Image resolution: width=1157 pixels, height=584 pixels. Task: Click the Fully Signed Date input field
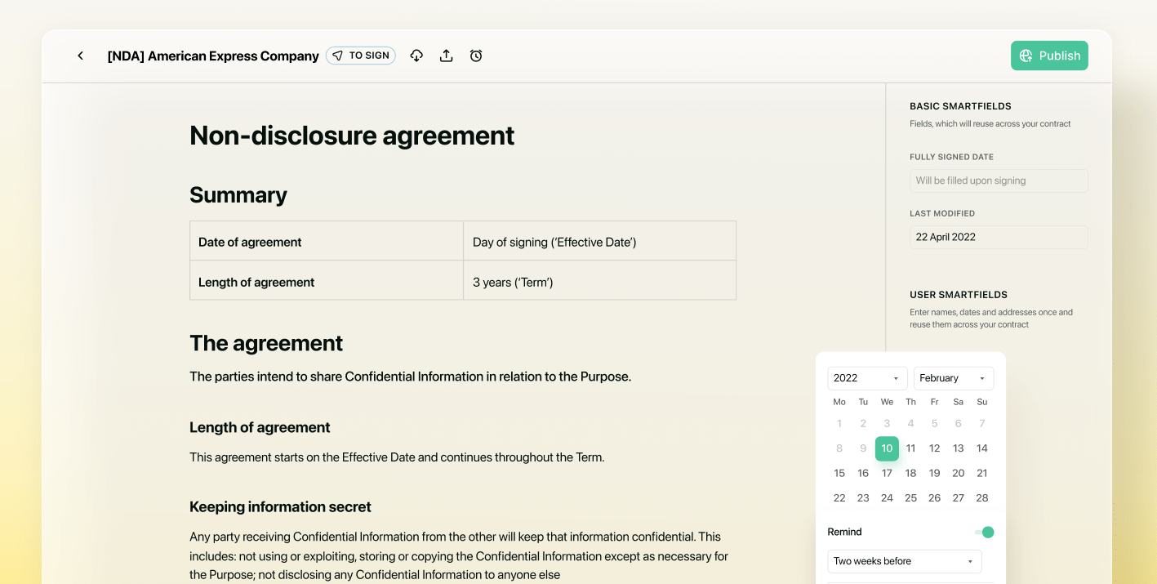pyautogui.click(x=998, y=180)
